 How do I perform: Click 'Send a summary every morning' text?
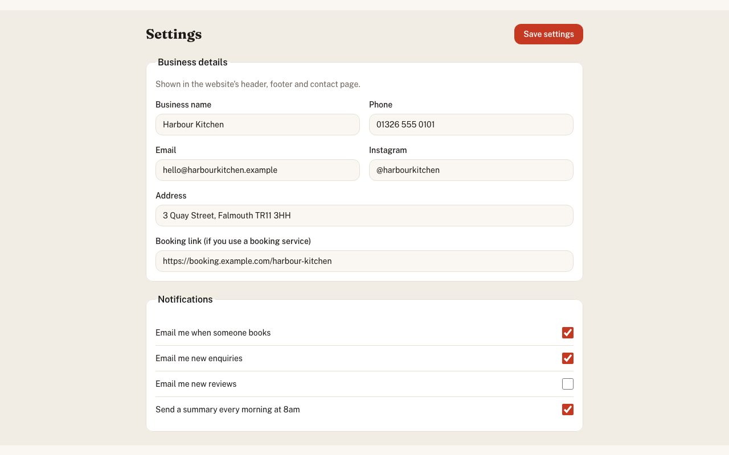click(x=228, y=409)
